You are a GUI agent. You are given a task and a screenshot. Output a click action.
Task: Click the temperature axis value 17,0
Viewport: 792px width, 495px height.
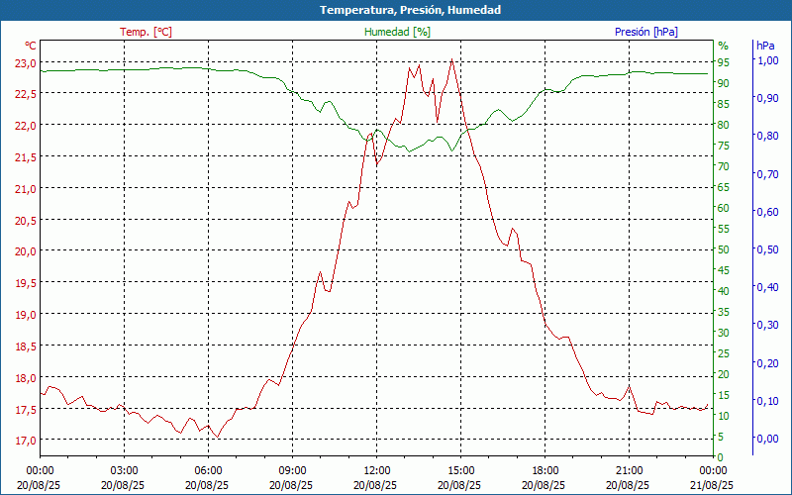pos(27,441)
